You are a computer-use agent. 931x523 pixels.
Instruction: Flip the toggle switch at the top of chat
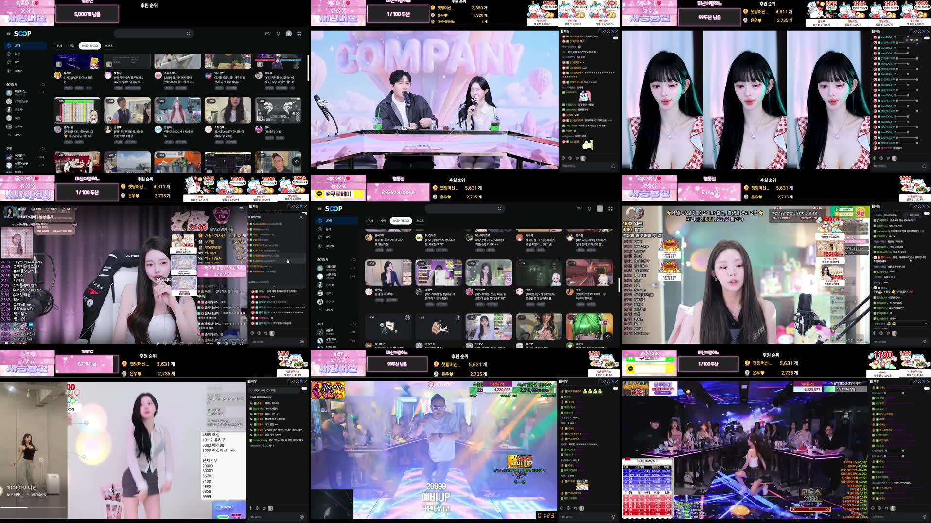(615, 37)
